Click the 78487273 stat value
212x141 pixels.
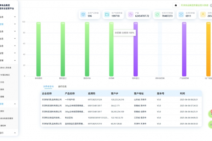pyautogui.click(x=167, y=16)
